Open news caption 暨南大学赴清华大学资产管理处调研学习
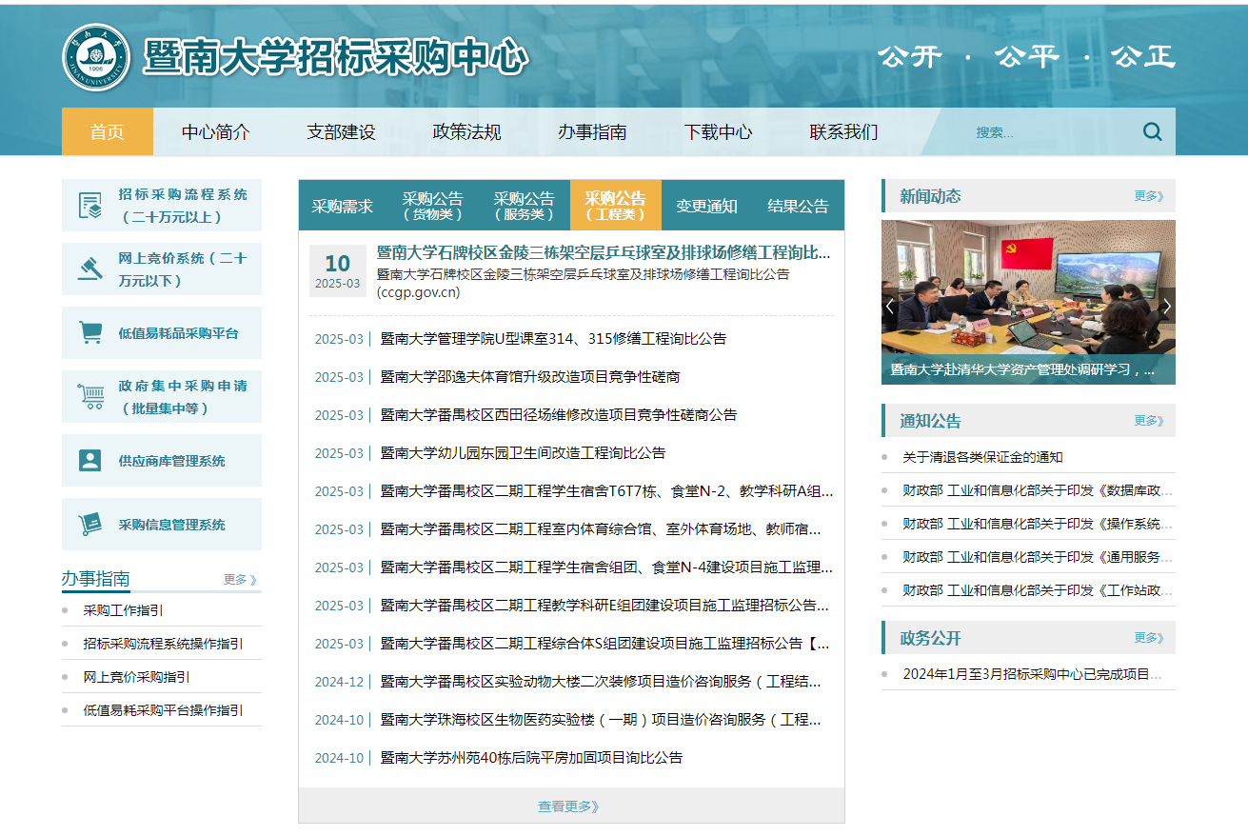This screenshot has height=836, width=1248. [1022, 369]
